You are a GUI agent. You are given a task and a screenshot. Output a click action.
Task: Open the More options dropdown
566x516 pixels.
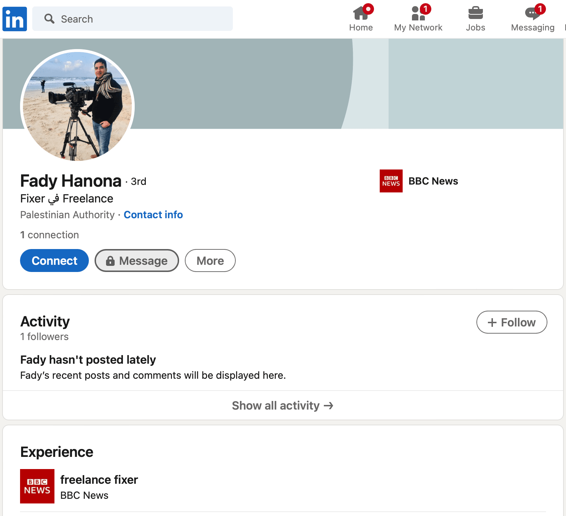coord(210,261)
